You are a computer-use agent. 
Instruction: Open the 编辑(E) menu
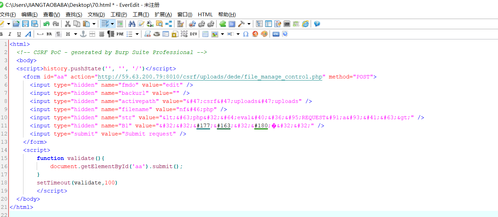click(x=29, y=14)
